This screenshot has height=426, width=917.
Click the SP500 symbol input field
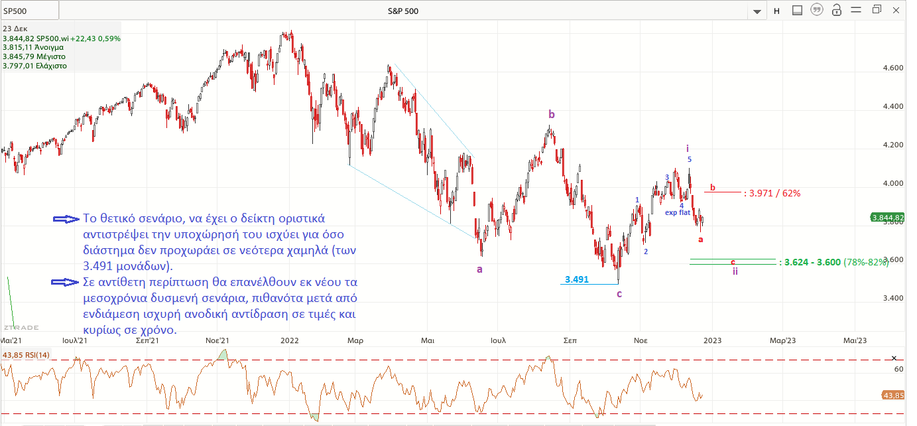click(x=29, y=11)
